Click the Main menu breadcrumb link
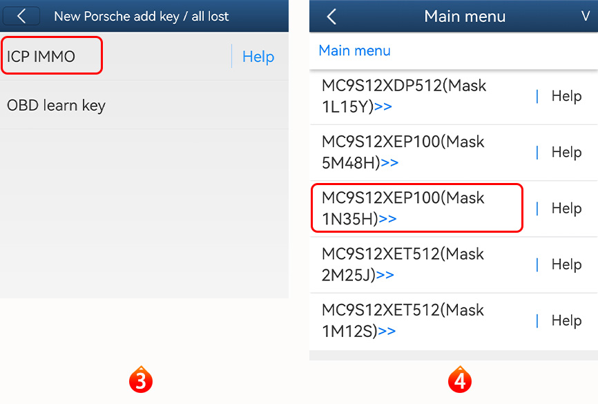This screenshot has width=598, height=404. point(354,50)
